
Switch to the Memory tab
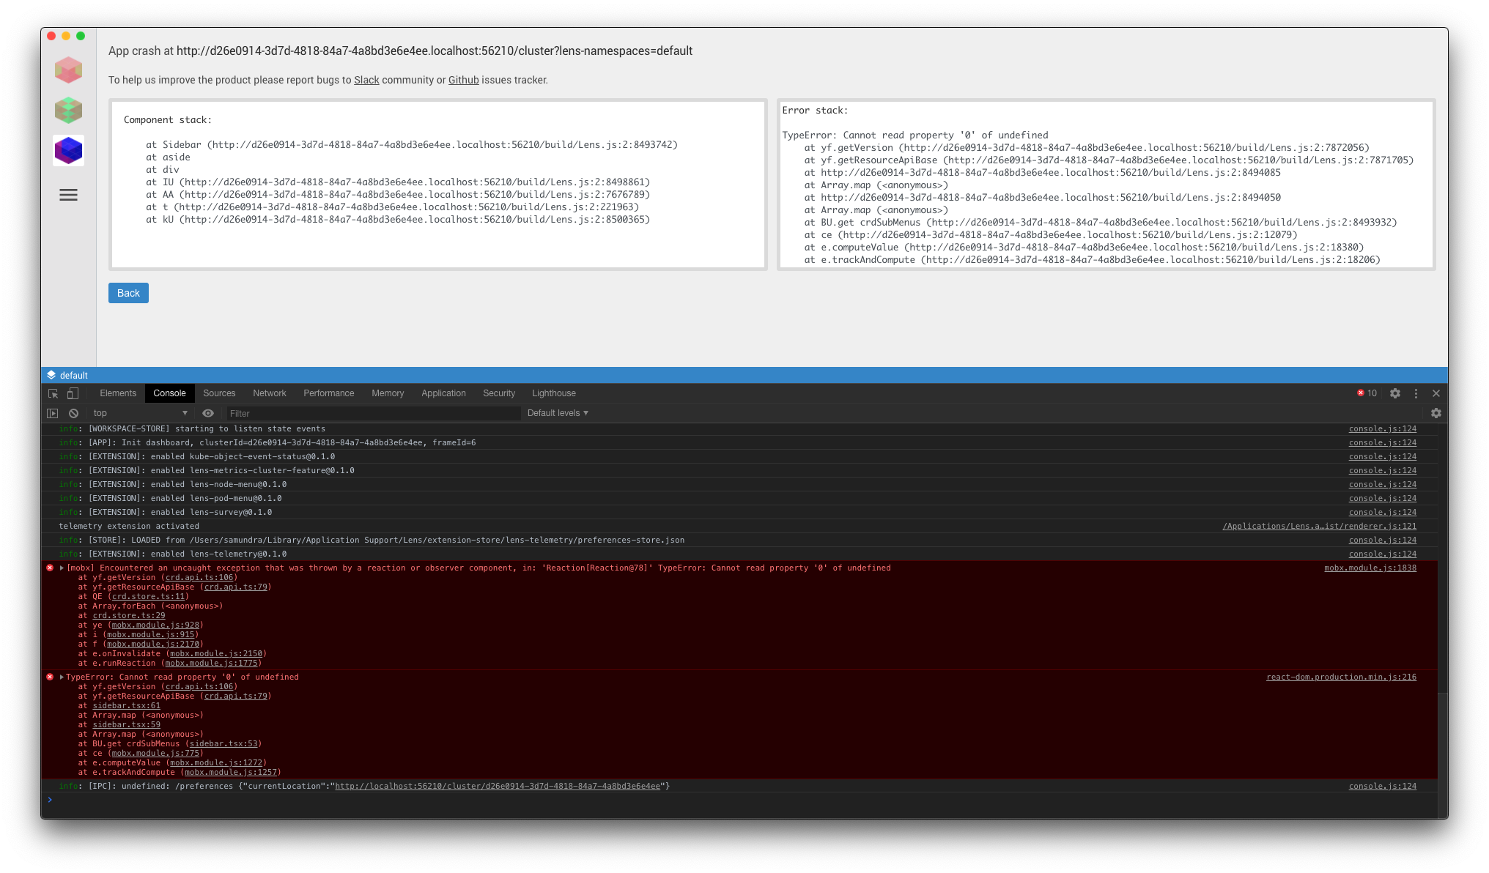(x=388, y=393)
